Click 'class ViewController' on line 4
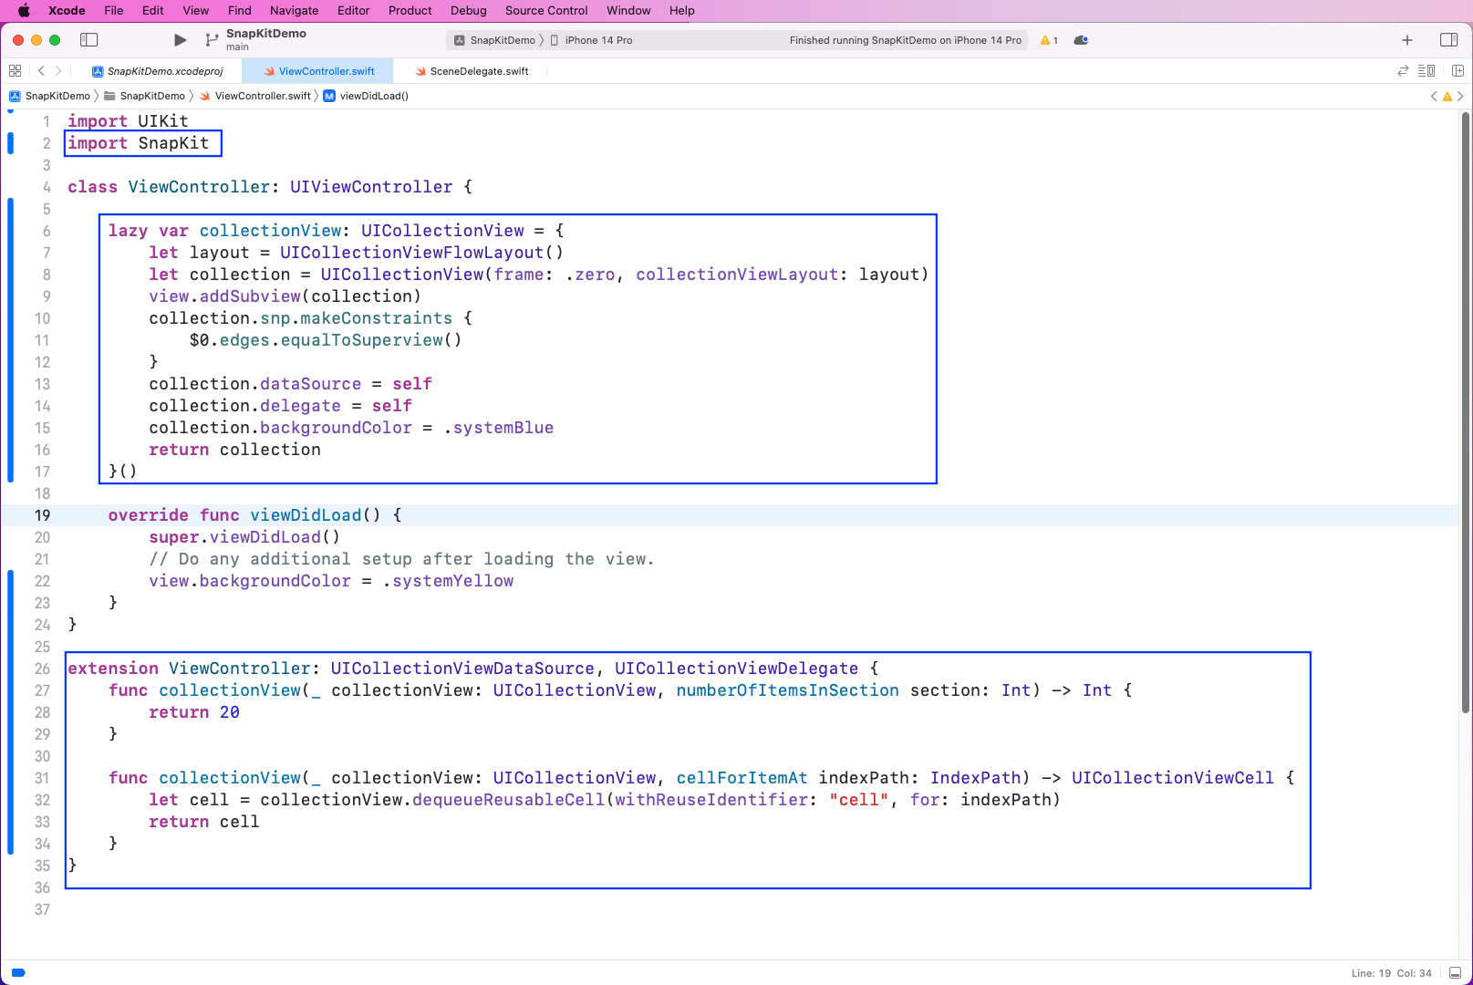Screen dimensions: 1473x985 tap(169, 187)
